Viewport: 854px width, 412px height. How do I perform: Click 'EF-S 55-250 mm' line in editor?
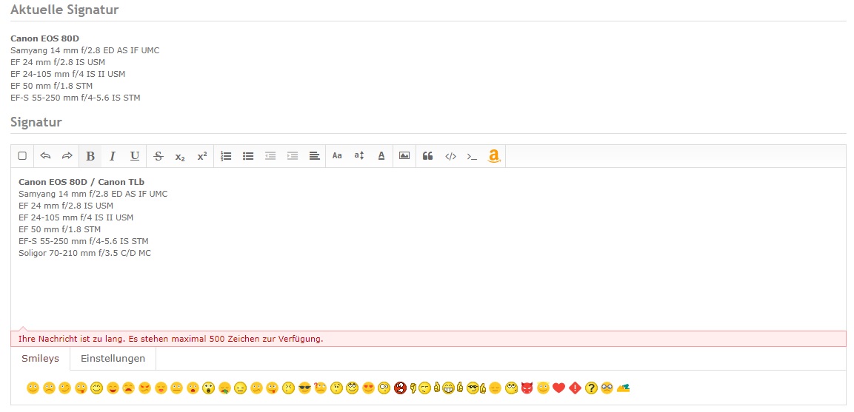pyautogui.click(x=84, y=241)
